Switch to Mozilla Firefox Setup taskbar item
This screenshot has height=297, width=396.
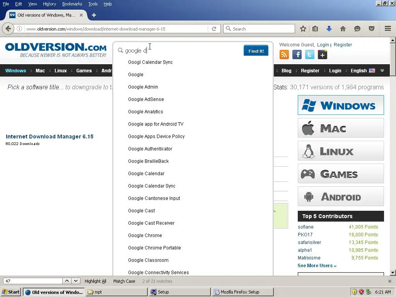click(242, 292)
